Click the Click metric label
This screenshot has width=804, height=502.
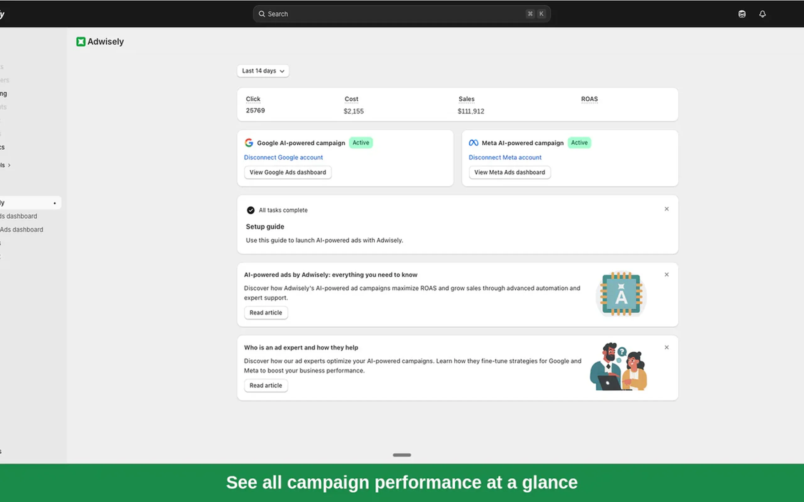[x=253, y=99]
